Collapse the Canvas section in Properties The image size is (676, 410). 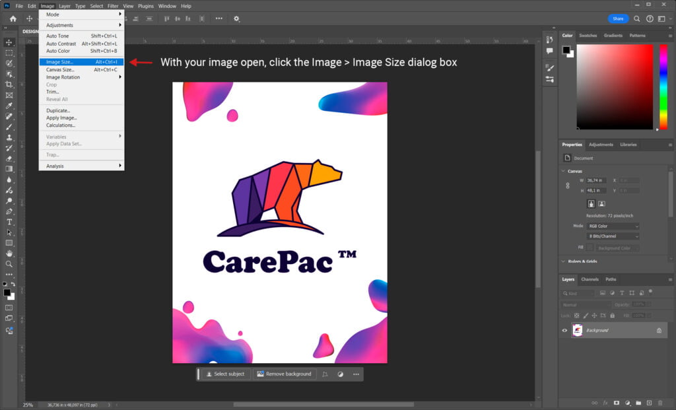562,171
